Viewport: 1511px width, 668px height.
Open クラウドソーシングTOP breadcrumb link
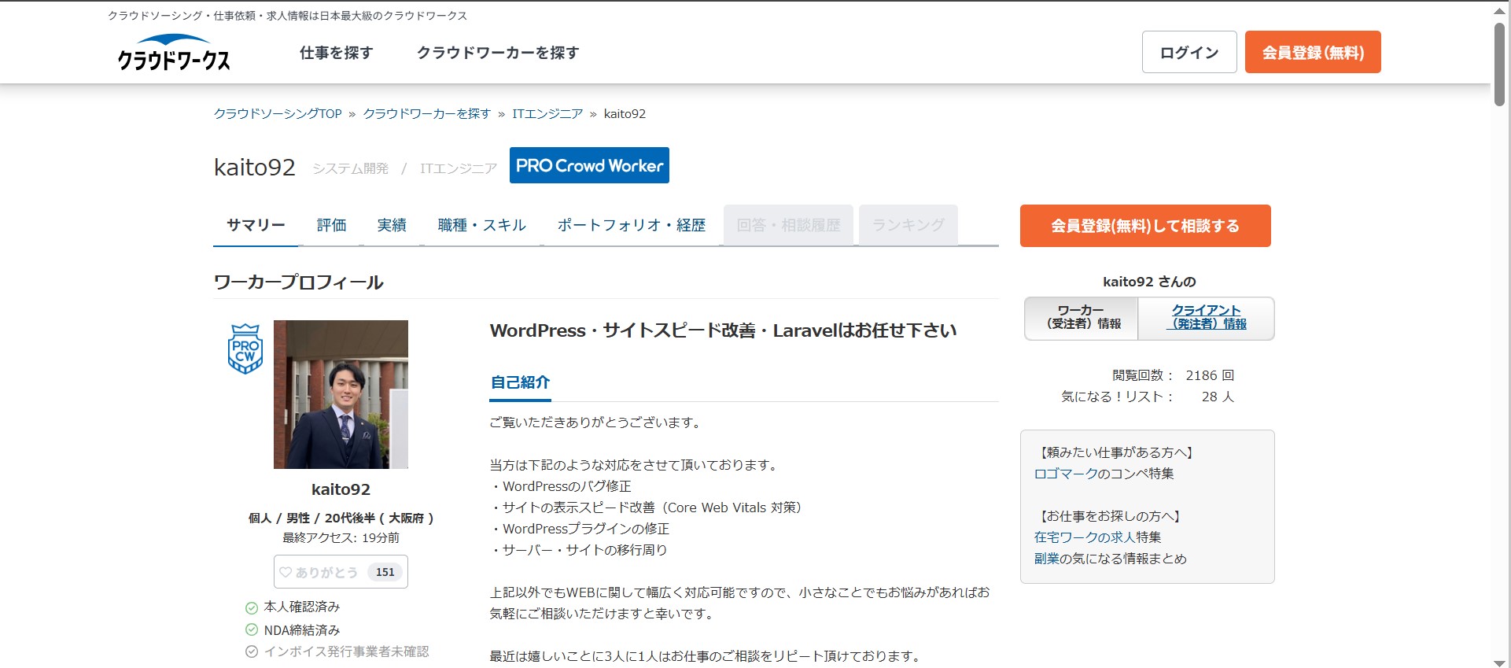(x=278, y=113)
